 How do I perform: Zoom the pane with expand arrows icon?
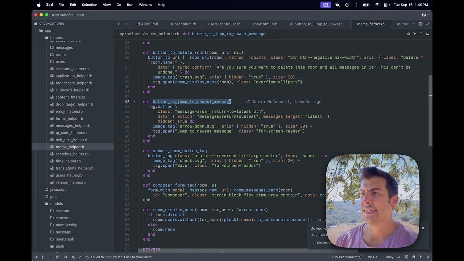click(428, 24)
